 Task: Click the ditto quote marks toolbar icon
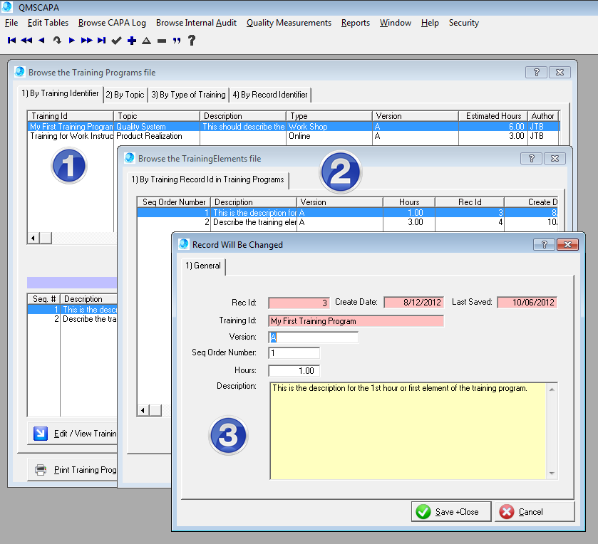[x=176, y=41]
